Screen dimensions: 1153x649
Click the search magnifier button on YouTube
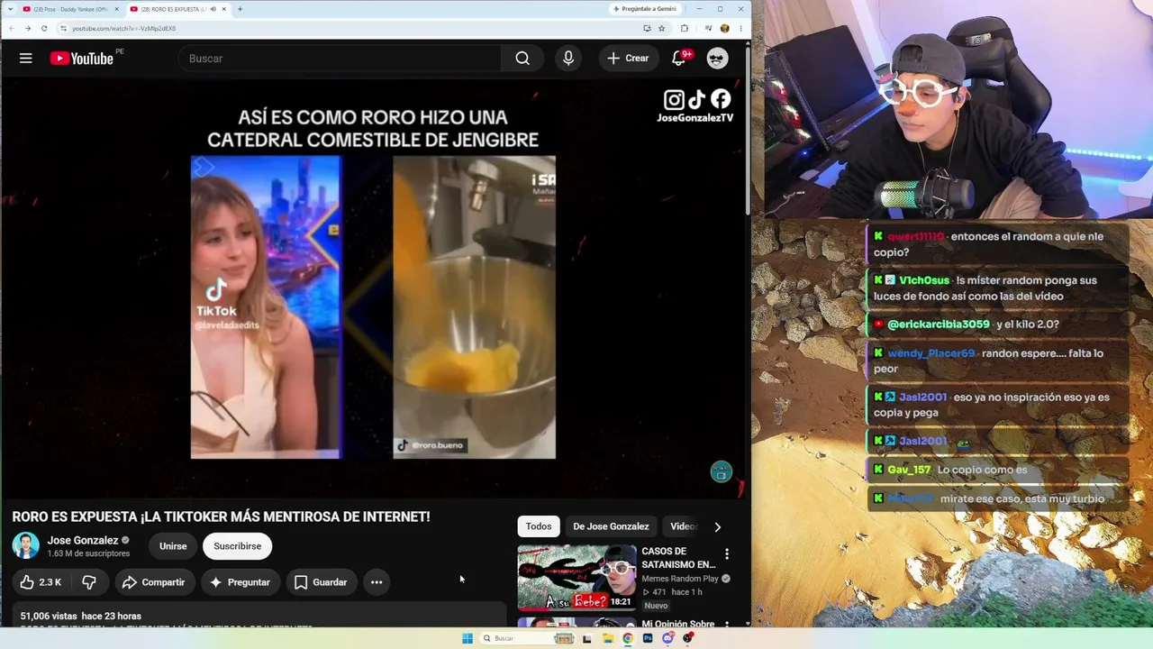(x=522, y=59)
